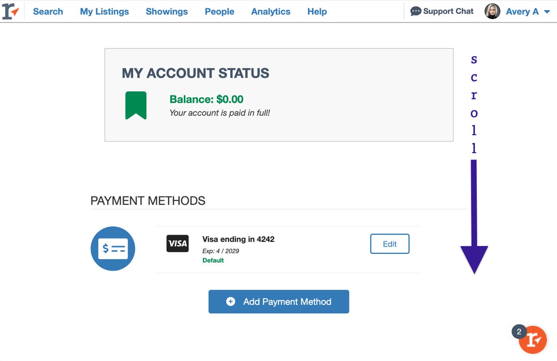Click the Balance: $0.00 text

206,99
